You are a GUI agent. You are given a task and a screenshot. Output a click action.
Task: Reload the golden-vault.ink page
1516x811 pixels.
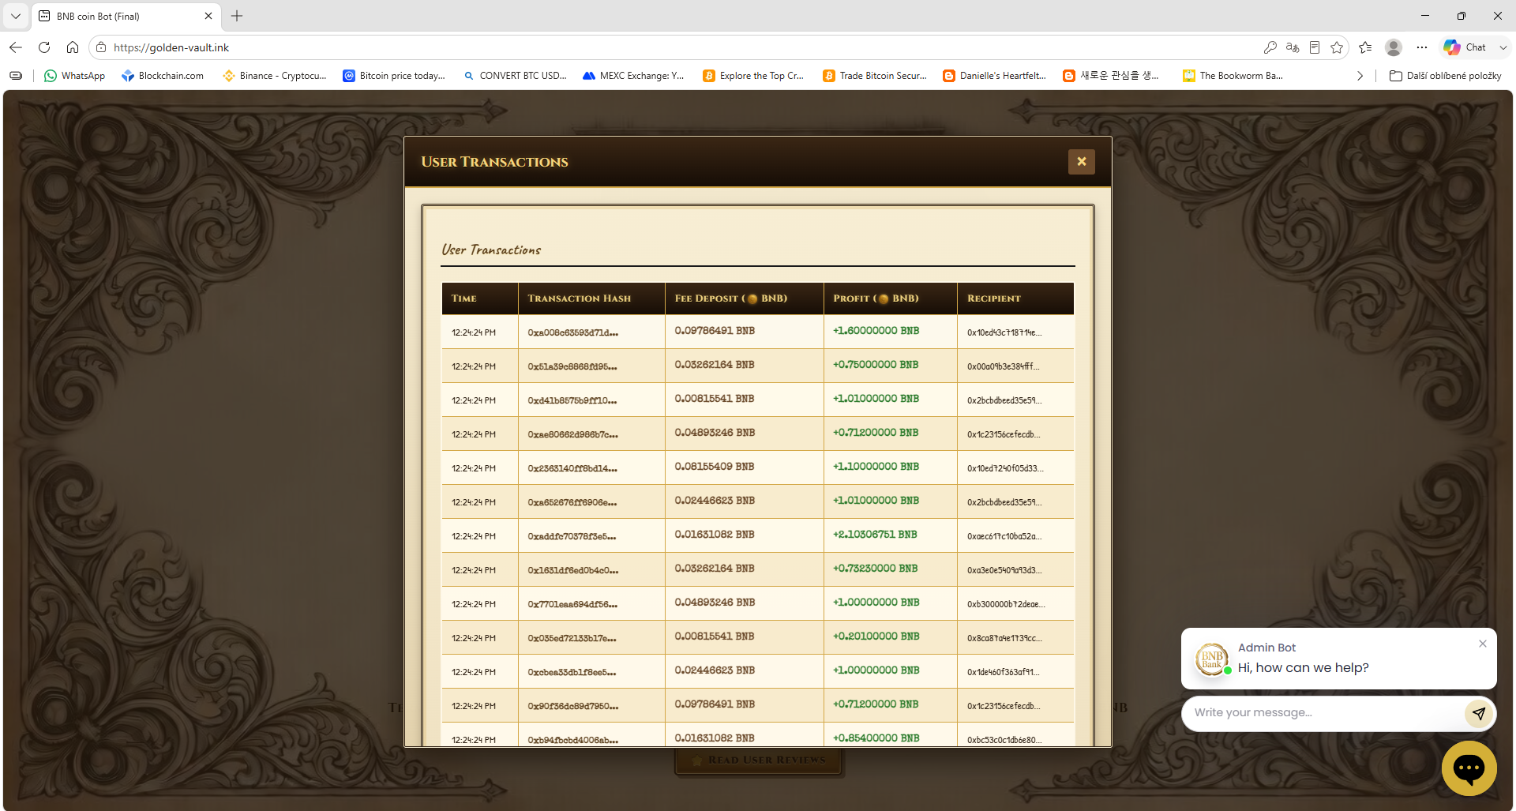[x=44, y=47]
